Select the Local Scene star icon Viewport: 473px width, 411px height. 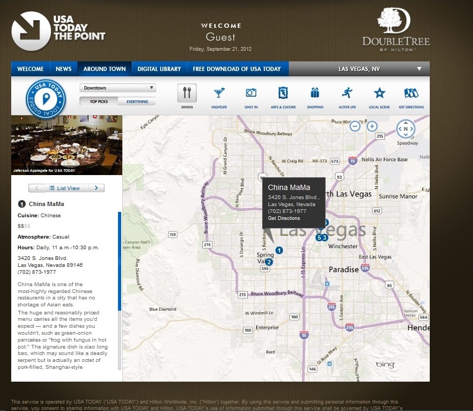tap(380, 93)
